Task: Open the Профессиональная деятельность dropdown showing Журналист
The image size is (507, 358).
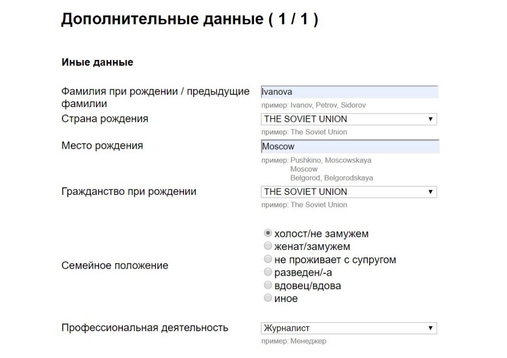Action: 349,328
